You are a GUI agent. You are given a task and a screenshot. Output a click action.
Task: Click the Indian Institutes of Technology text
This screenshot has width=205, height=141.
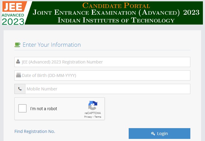[116, 20]
